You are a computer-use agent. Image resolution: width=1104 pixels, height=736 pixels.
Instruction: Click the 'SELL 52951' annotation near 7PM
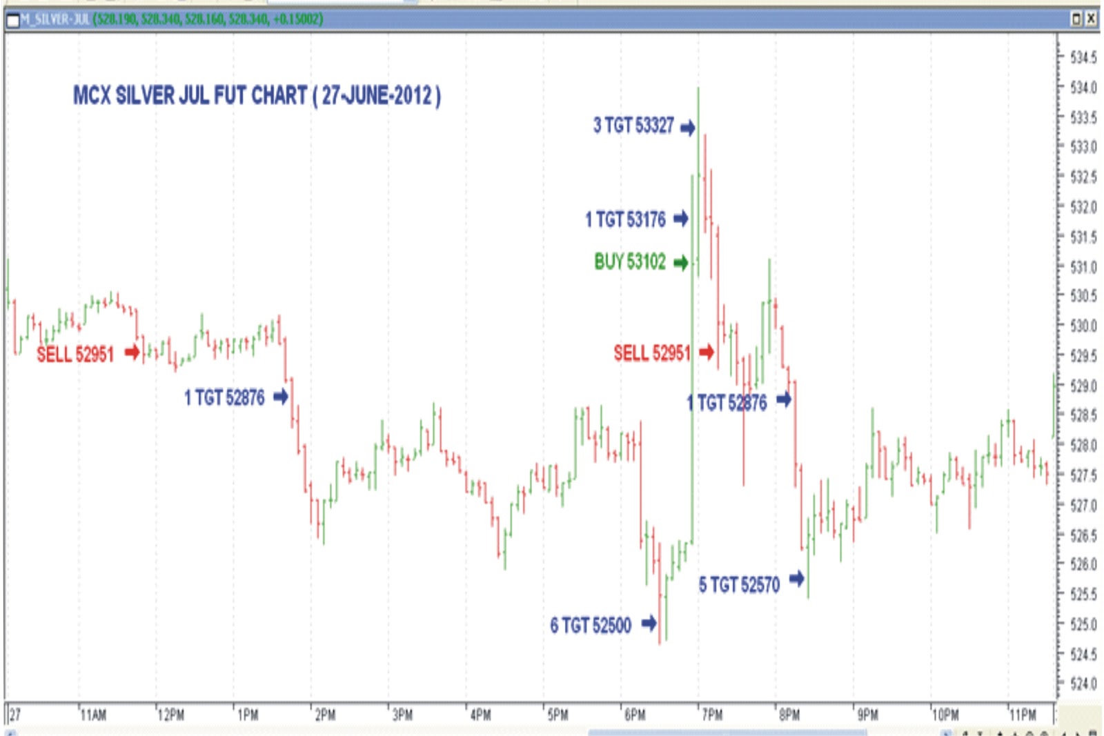[652, 353]
